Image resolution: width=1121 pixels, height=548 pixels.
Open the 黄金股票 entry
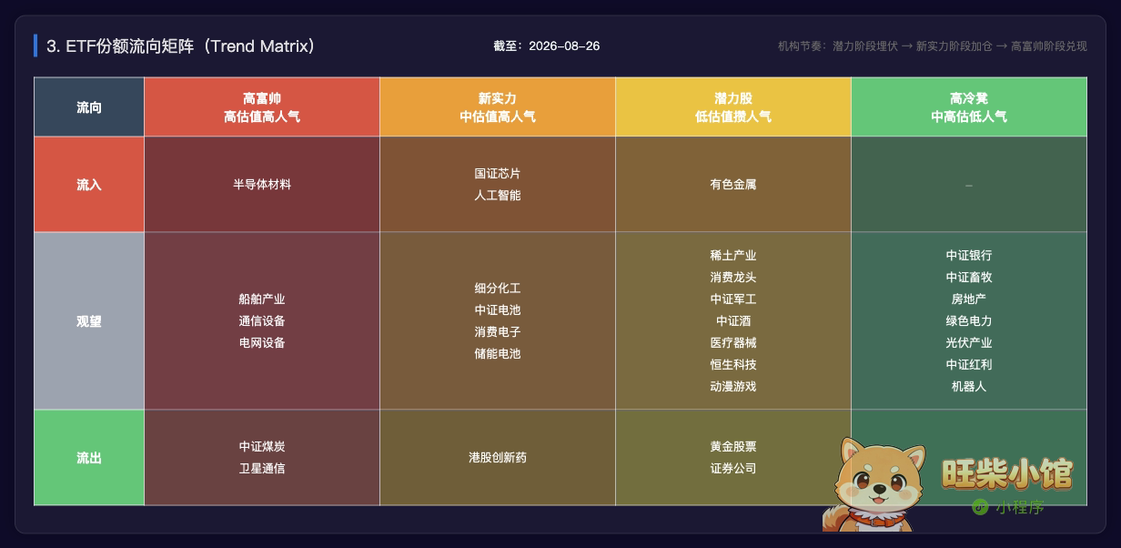[x=733, y=447]
